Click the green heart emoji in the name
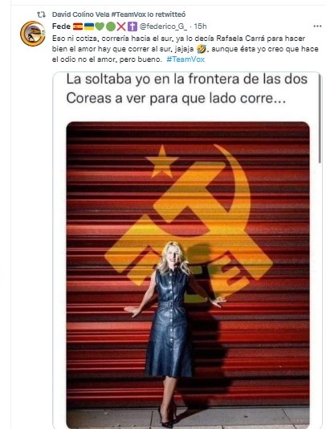Screen dimensions: 326x429 (x=100, y=27)
